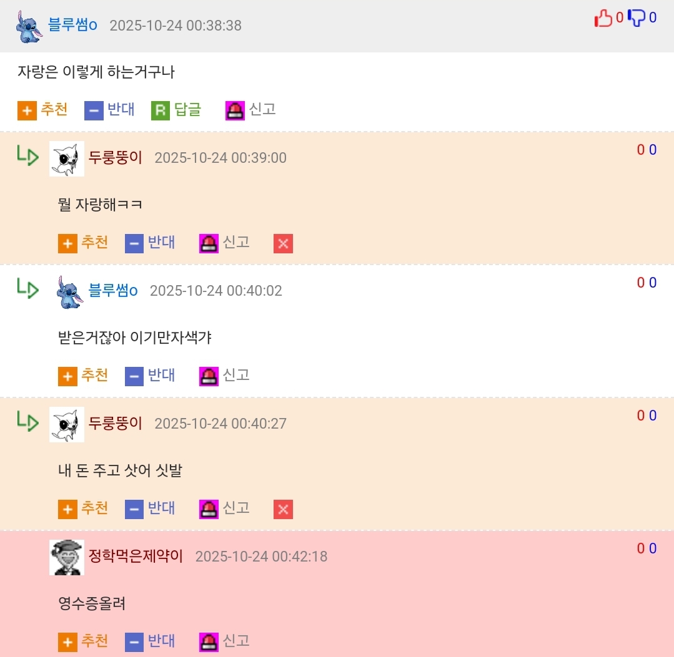Delete 두룽뚱이's reply 뭘 자랑해ㅋㅋ

tap(283, 243)
